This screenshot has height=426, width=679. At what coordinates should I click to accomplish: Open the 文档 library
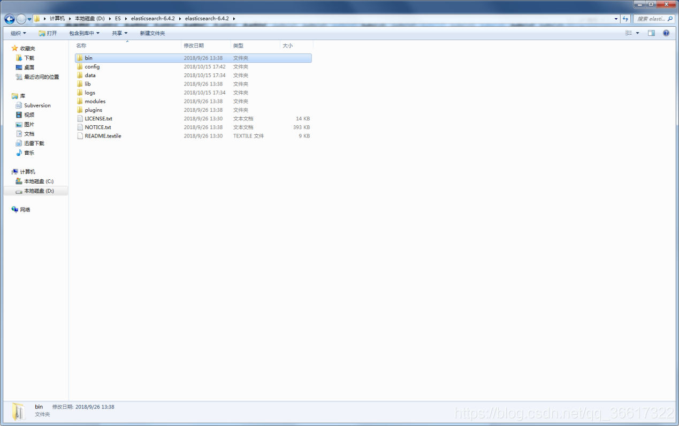(29, 134)
